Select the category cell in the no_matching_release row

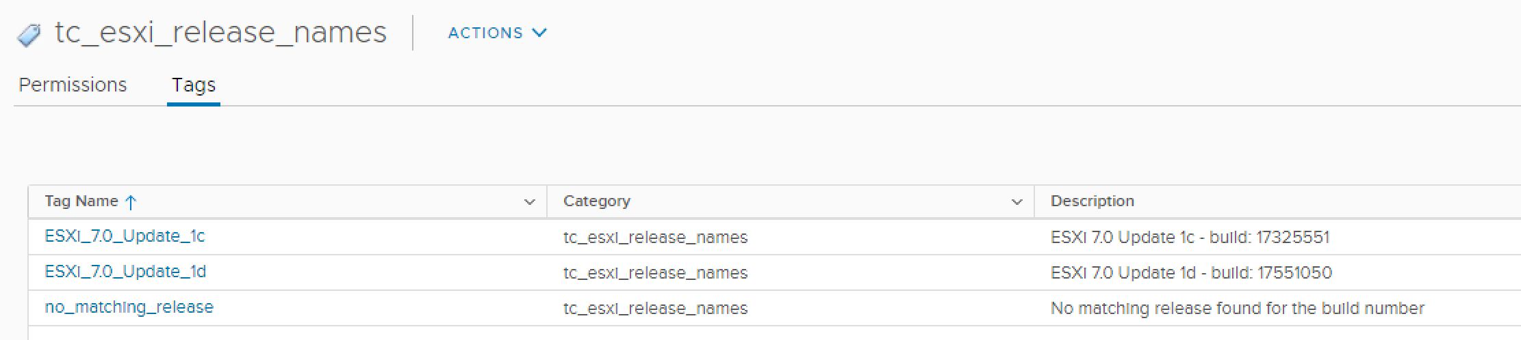pyautogui.click(x=655, y=309)
